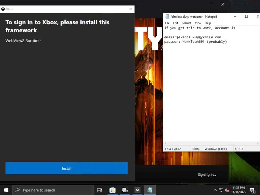Image resolution: width=260 pixels, height=195 pixels.
Task: Close the Xbox sign-in dialog
Action: click(131, 9)
